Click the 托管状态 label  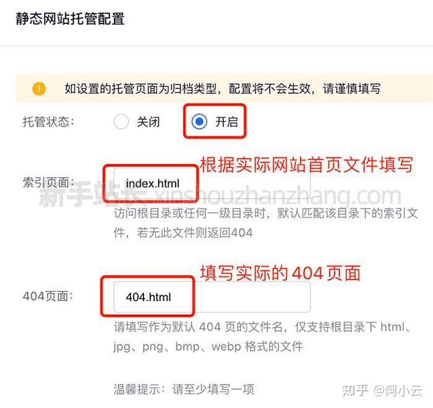(x=48, y=122)
